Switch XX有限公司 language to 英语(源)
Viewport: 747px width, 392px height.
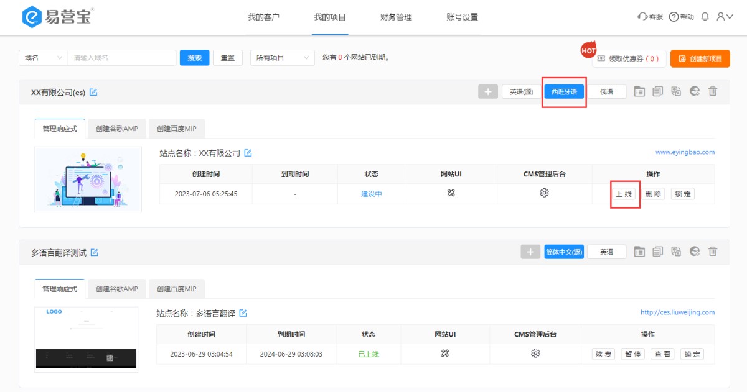pyautogui.click(x=522, y=92)
